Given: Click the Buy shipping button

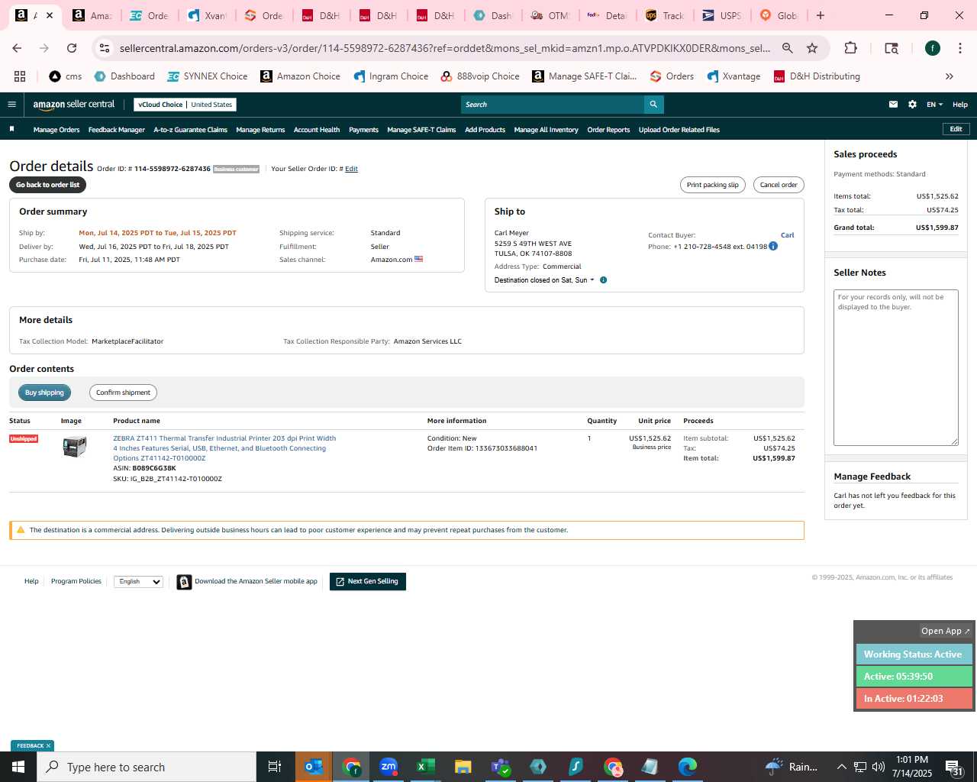Looking at the screenshot, I should [44, 393].
